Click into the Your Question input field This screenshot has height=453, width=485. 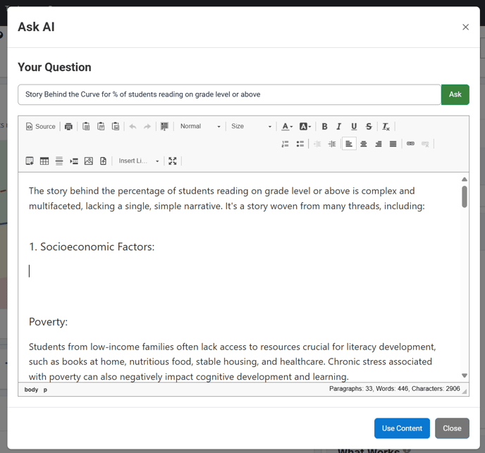coord(229,94)
